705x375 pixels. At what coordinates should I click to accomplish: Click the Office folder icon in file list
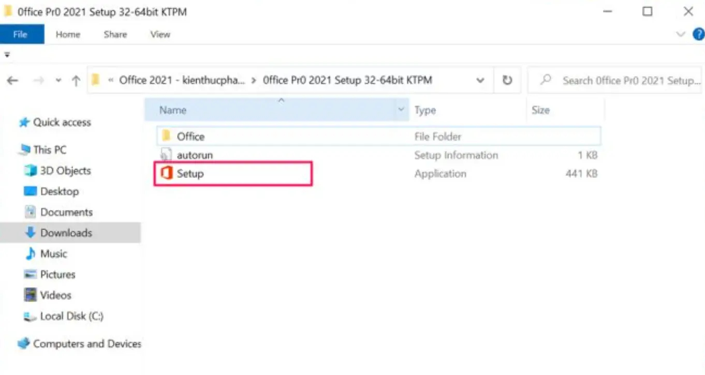166,136
